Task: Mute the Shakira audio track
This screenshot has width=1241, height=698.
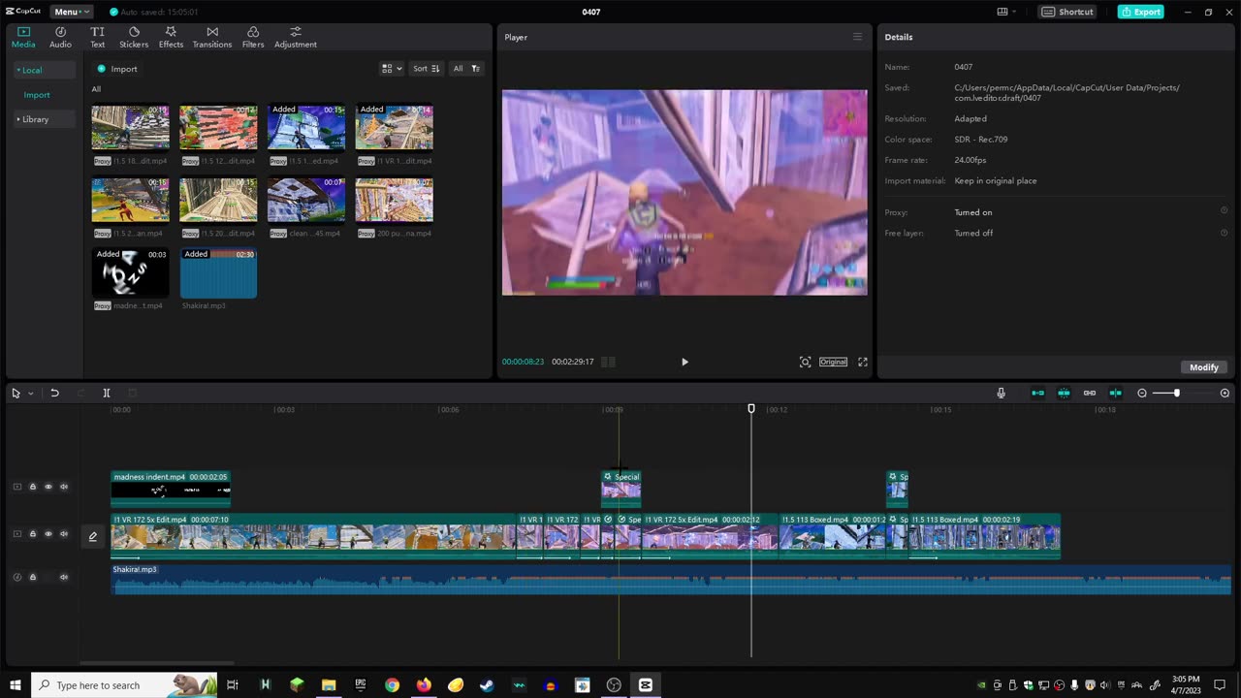Action: [64, 577]
